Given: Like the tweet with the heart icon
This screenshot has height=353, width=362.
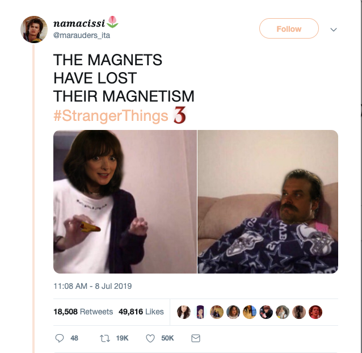Looking at the screenshot, I should (x=150, y=338).
